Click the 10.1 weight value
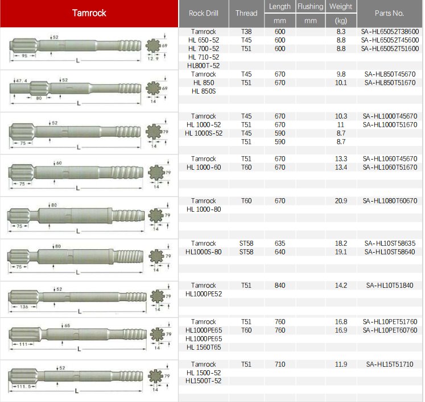 341,83
